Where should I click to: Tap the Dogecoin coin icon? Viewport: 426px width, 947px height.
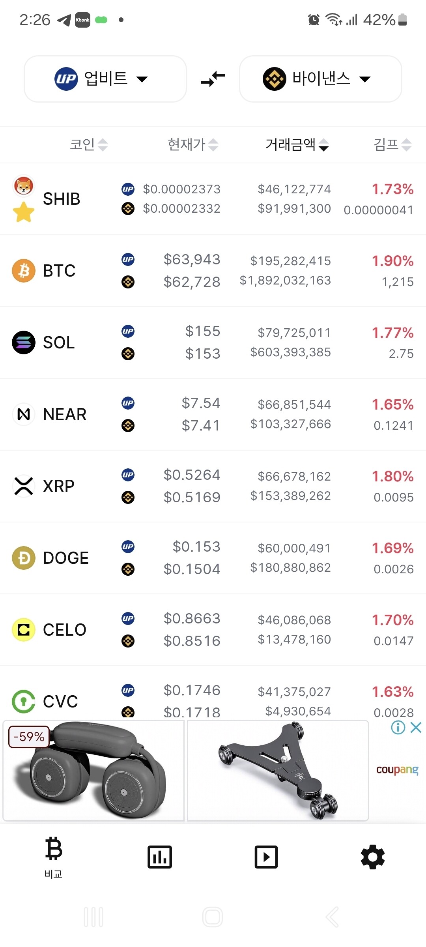tap(24, 558)
